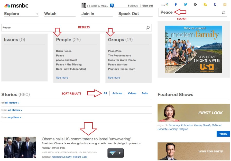Open the RSS feed icon
The image size is (231, 161).
tap(205, 5)
